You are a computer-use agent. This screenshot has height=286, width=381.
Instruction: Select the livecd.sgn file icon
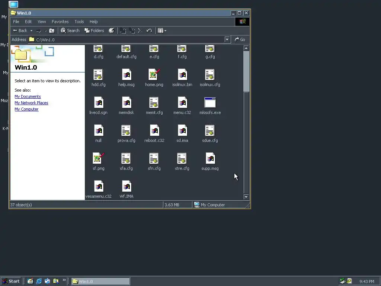click(x=98, y=103)
